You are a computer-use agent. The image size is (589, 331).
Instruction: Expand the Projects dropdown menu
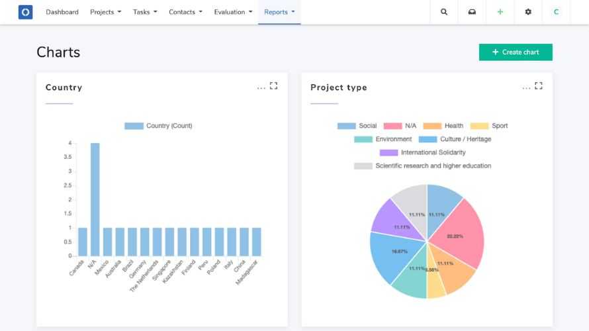pos(106,12)
